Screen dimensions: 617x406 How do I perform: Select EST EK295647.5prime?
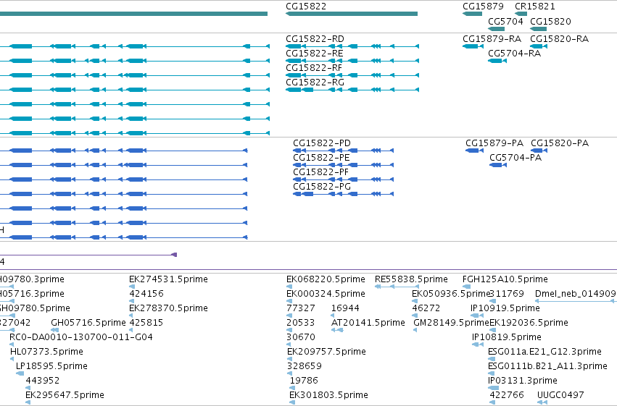[65, 395]
